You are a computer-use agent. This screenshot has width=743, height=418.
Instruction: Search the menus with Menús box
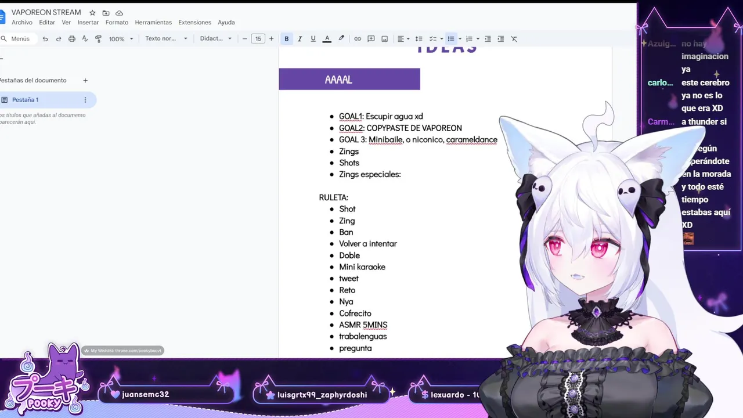click(17, 39)
